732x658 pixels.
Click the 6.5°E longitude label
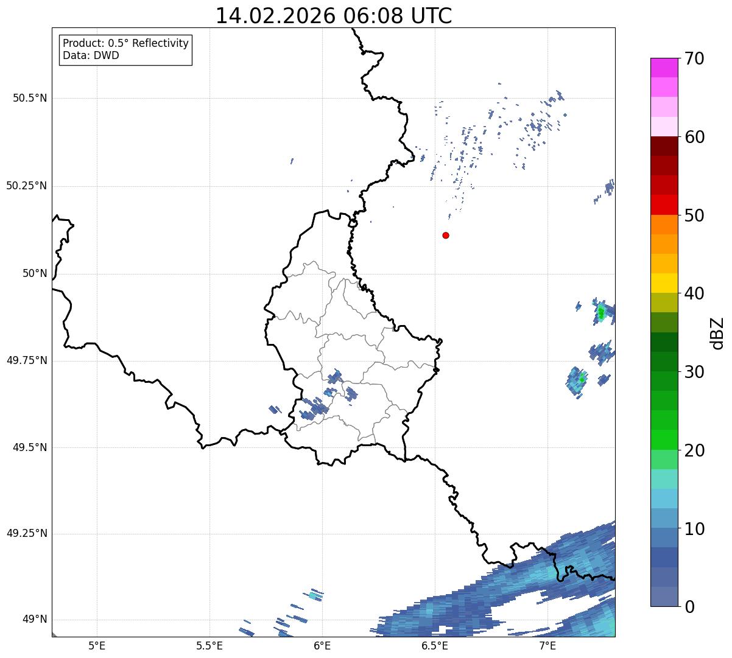pos(435,645)
